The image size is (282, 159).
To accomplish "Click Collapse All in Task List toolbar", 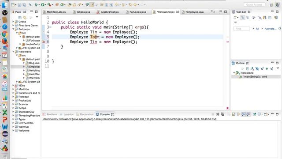I will click(270, 18).
